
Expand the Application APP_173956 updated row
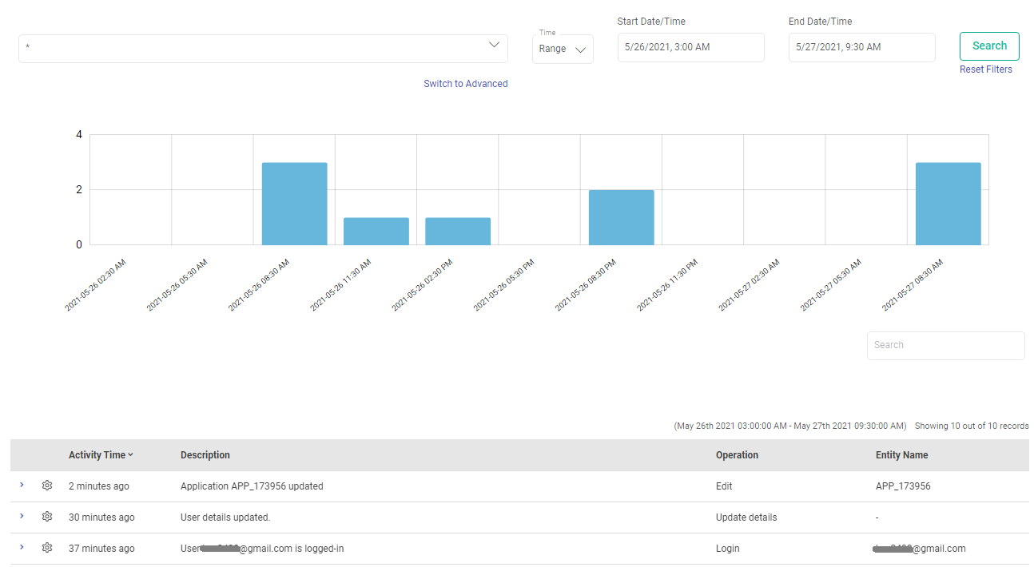pos(22,485)
